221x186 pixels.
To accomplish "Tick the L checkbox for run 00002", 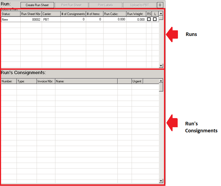I will pos(155,19).
